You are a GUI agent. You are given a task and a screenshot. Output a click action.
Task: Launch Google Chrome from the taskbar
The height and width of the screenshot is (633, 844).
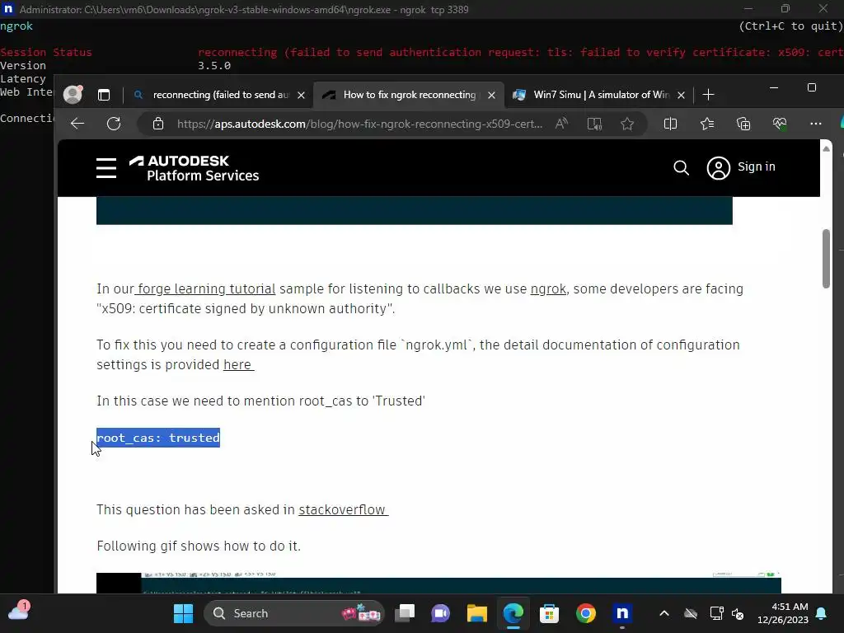pos(586,613)
